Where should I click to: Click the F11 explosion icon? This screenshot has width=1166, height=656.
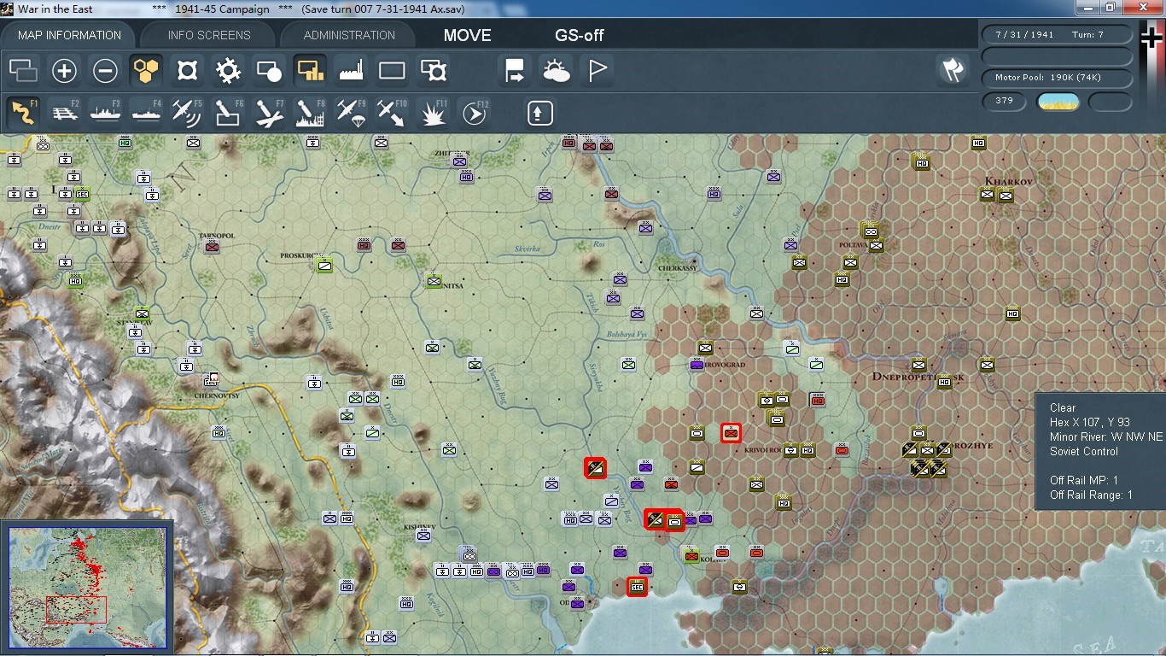pyautogui.click(x=434, y=113)
